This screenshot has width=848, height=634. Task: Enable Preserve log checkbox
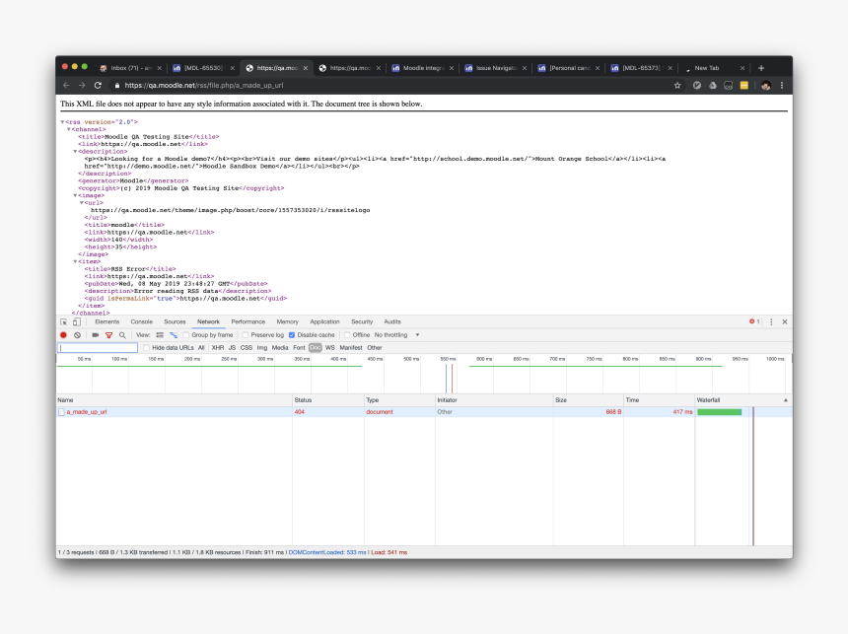[x=245, y=335]
